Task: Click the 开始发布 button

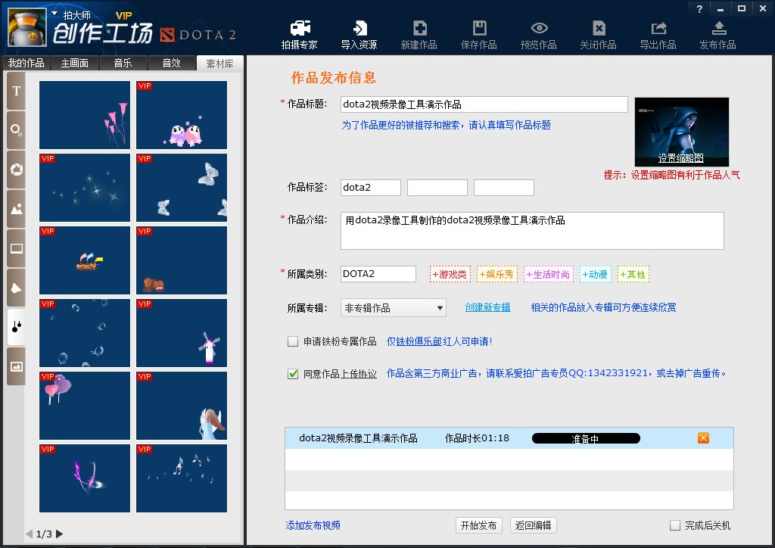Action: pyautogui.click(x=479, y=525)
